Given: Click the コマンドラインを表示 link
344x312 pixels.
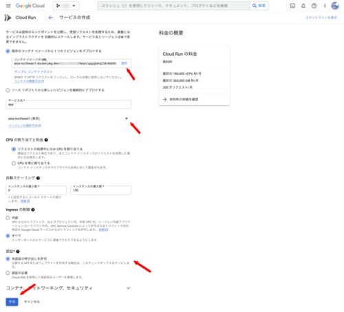Looking at the screenshot, I should (321, 18).
